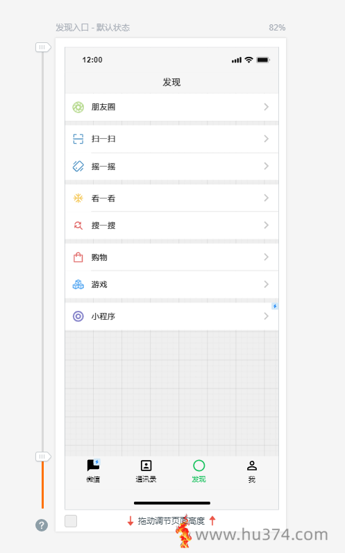Click the Search (搜一搜) icon
This screenshot has height=553, width=345.
tap(78, 226)
